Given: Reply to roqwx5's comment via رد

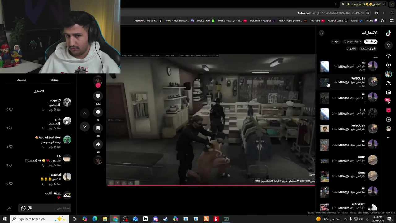Looking at the screenshot, I should (x=43, y=110).
